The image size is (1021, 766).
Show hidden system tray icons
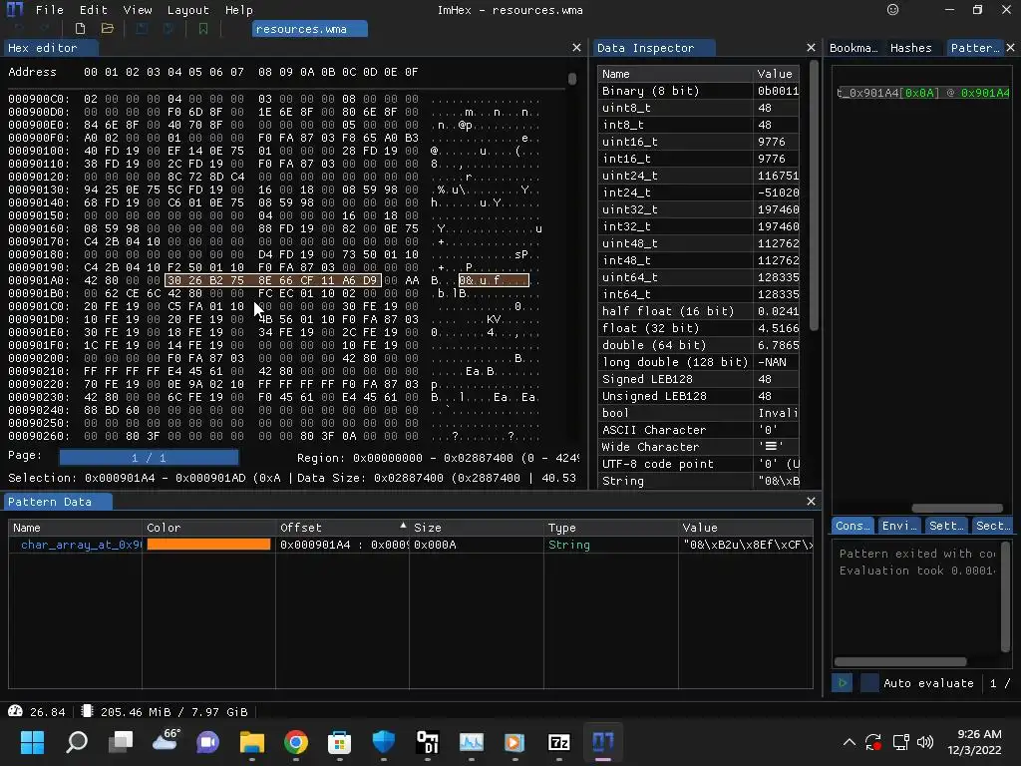coord(850,742)
